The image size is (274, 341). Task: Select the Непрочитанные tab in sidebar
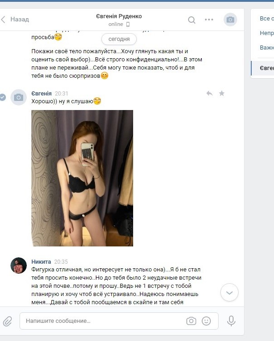coord(267,33)
